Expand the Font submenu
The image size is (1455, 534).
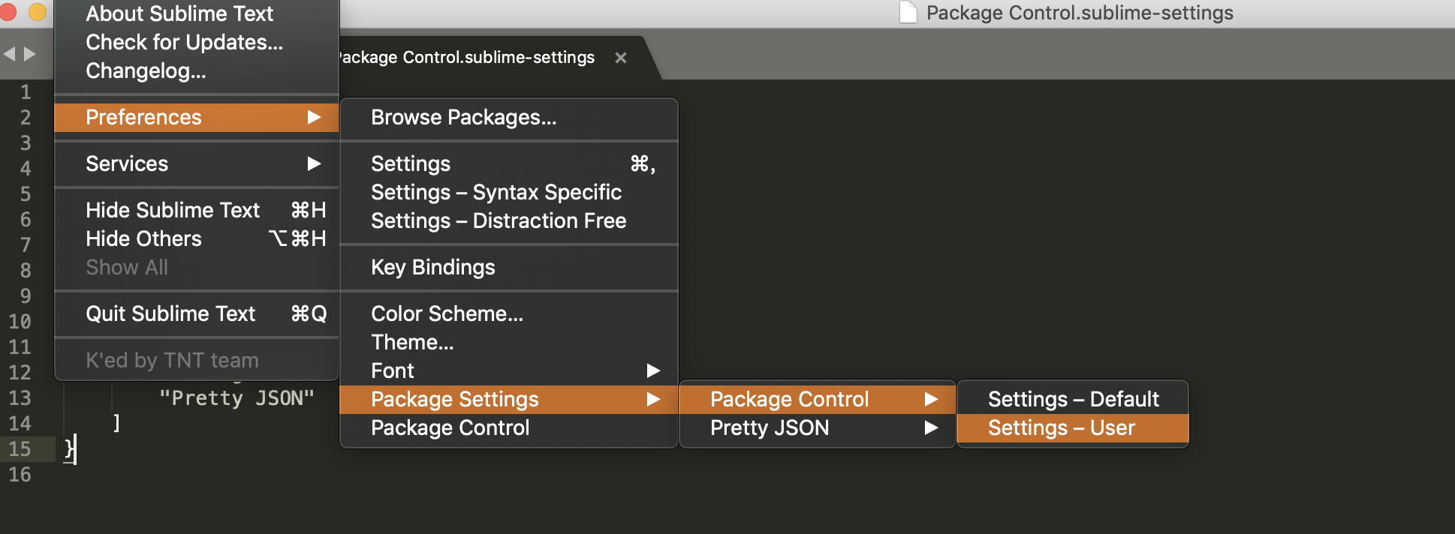[x=509, y=370]
